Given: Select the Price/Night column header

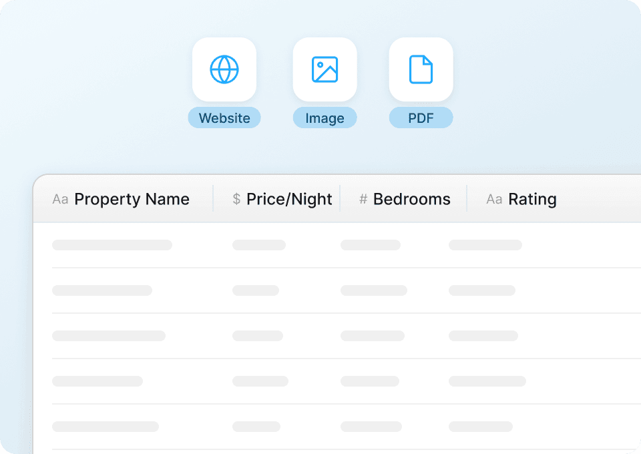Looking at the screenshot, I should click(x=289, y=200).
